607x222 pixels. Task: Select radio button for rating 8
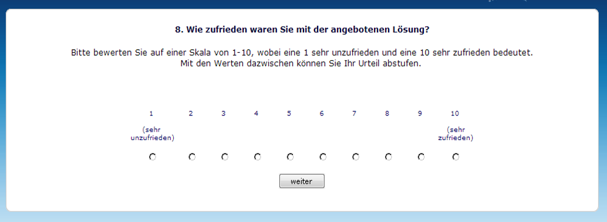click(388, 157)
